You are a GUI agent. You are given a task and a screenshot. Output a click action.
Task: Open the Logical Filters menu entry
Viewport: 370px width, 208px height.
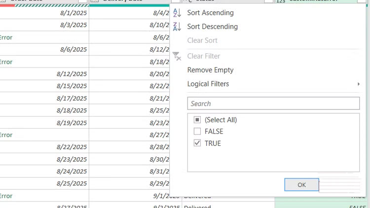pos(208,84)
